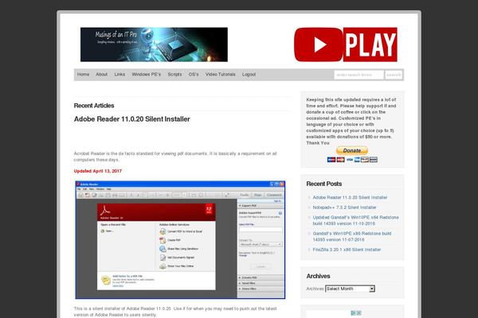The image size is (478, 318).
Task: Open recent post Adobe Reader 11.0.20 Silent Installer
Action: click(x=350, y=197)
